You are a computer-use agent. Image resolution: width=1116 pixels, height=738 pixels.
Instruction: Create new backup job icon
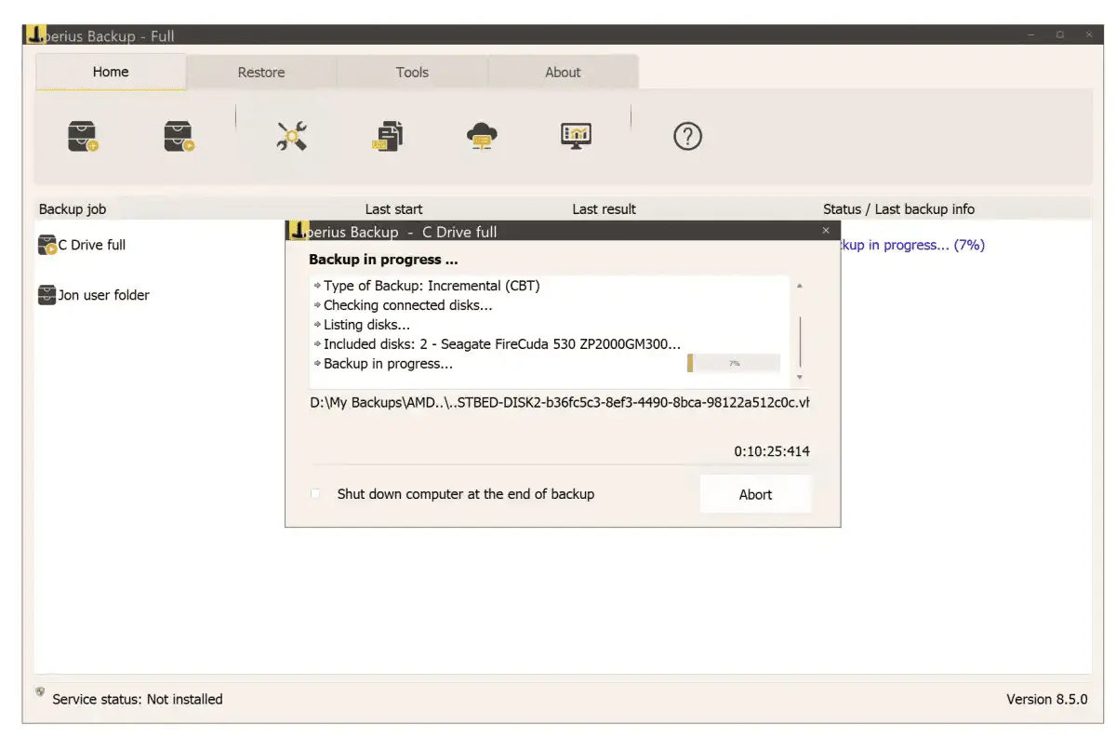click(x=83, y=137)
